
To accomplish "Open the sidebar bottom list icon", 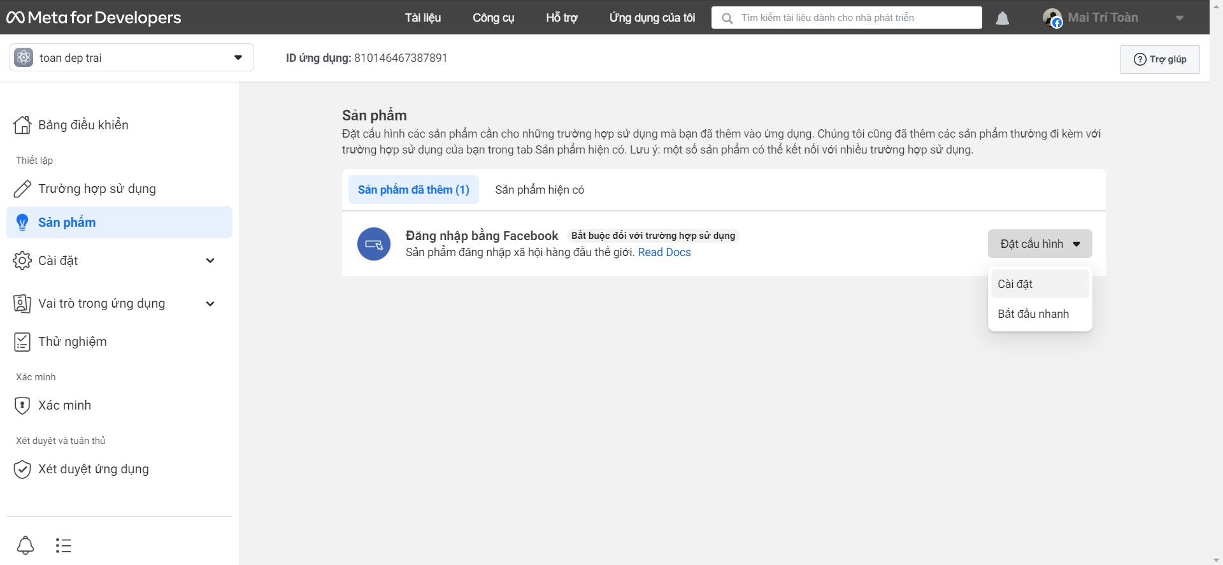I will 64,545.
